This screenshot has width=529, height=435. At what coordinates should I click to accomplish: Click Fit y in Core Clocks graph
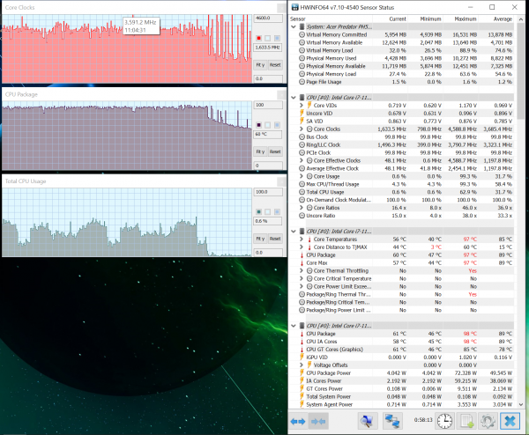point(260,64)
